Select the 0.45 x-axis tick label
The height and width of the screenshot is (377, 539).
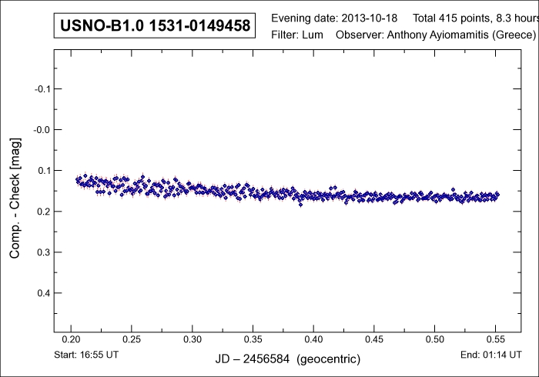[x=374, y=339]
